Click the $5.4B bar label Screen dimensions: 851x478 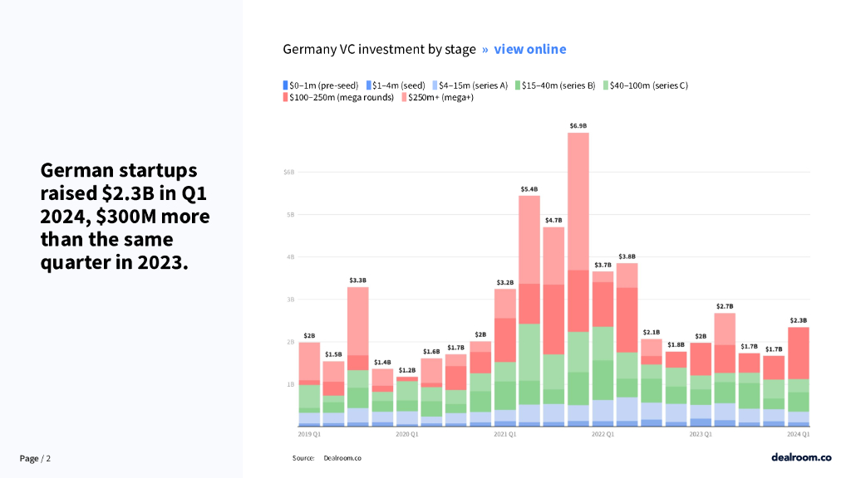point(529,189)
